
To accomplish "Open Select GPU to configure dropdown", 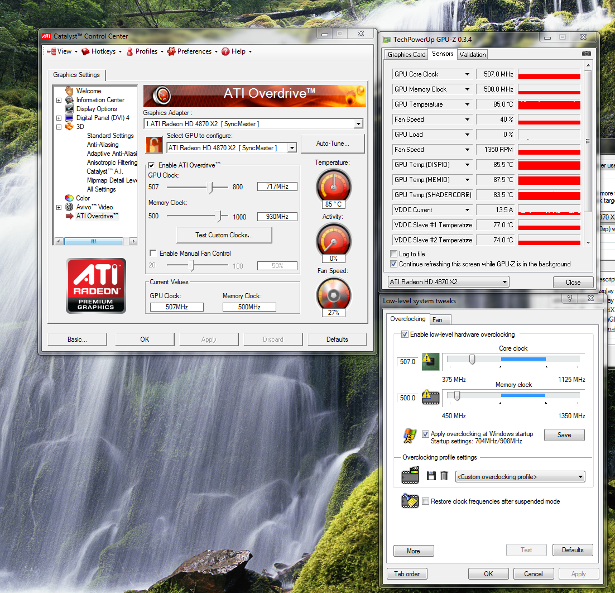I will [x=292, y=148].
